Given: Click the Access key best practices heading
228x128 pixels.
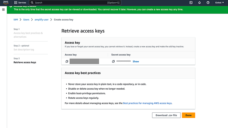Looking at the screenshot, I should click(83, 73).
